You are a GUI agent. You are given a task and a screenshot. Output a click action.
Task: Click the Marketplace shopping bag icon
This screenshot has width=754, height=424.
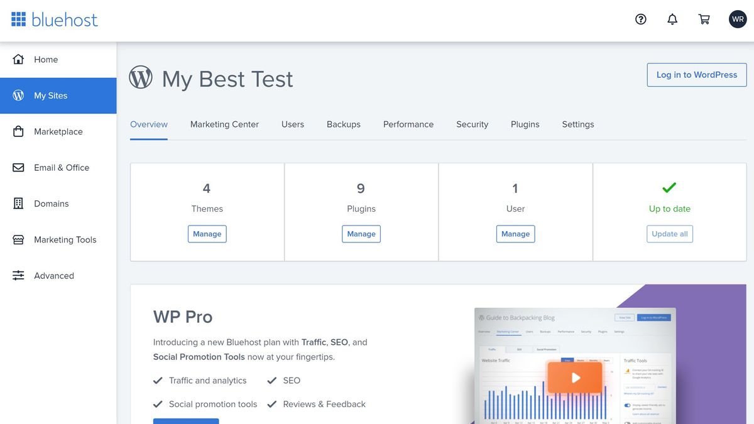click(18, 131)
